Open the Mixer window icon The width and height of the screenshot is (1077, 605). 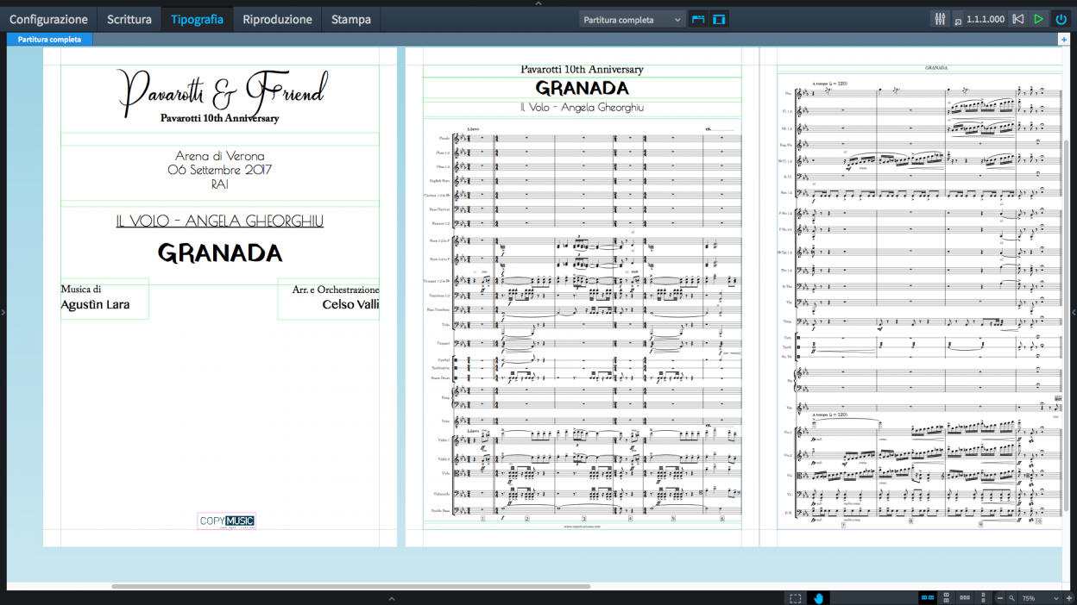tap(941, 19)
